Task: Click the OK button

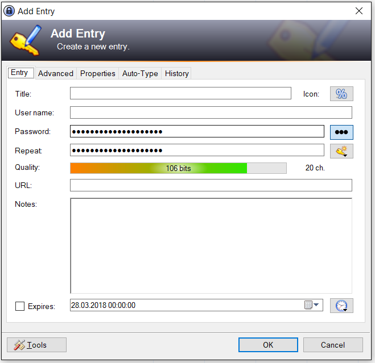Action: click(x=268, y=345)
